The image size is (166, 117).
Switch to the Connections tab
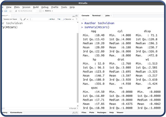16,113
